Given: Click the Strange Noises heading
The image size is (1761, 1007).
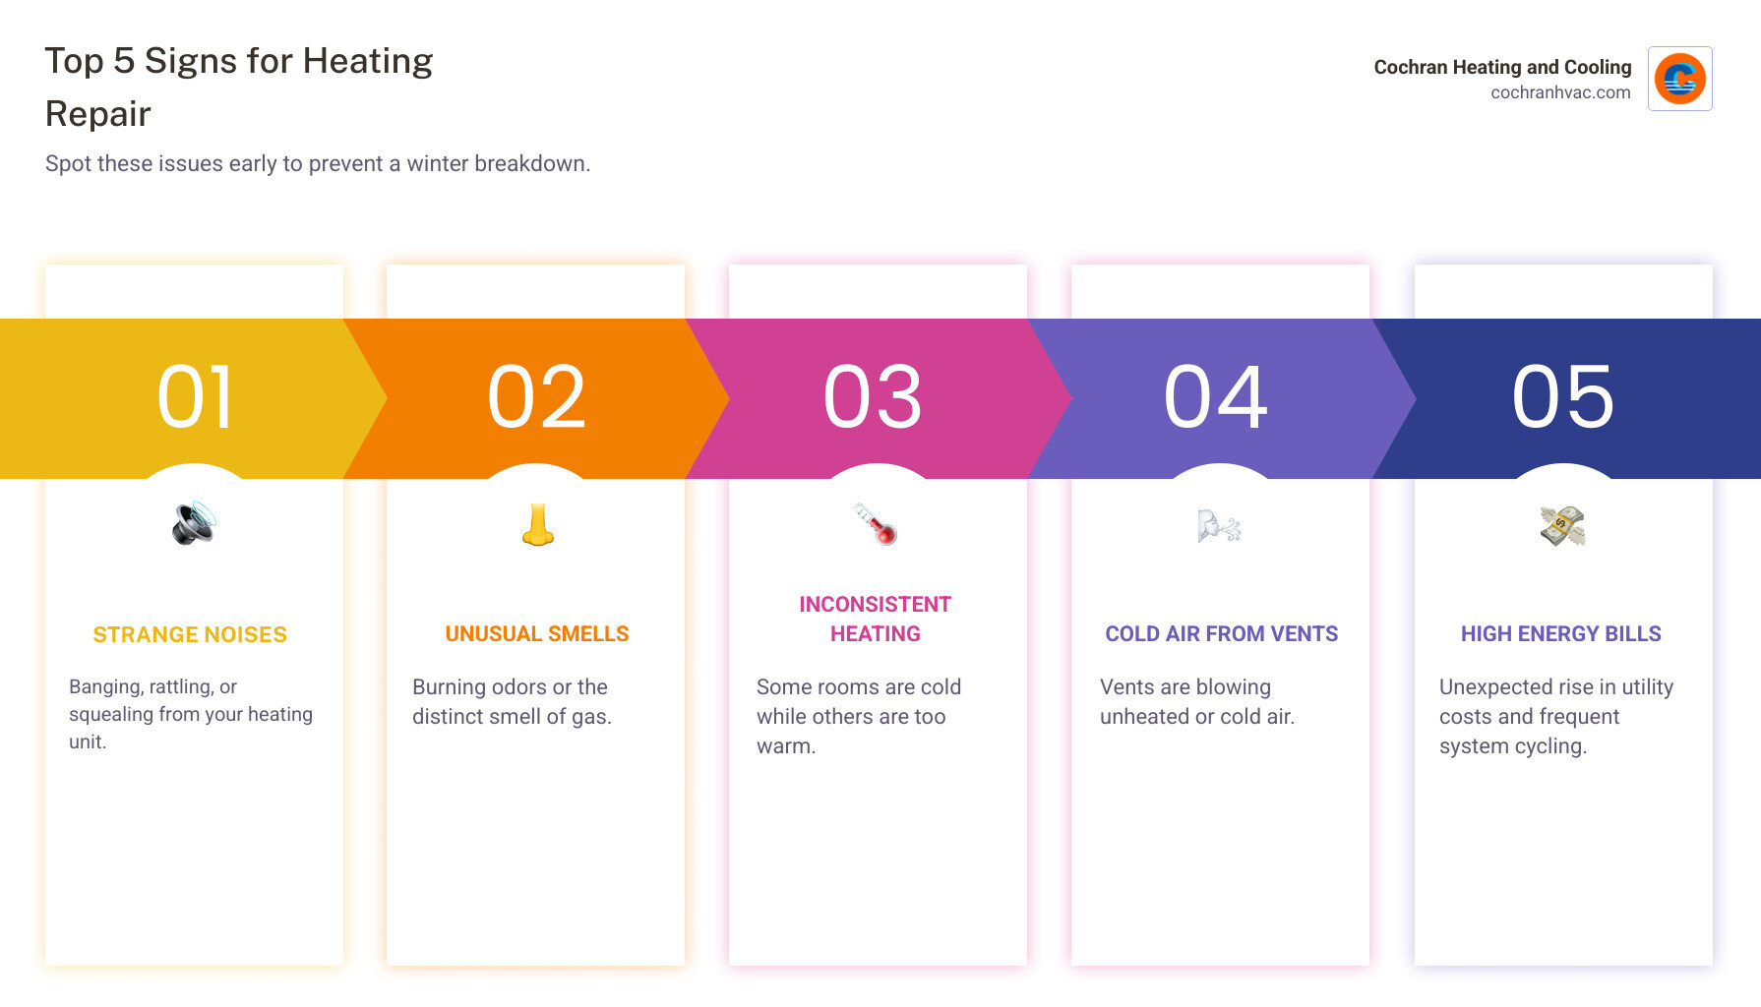Looking at the screenshot, I should click(x=190, y=635).
